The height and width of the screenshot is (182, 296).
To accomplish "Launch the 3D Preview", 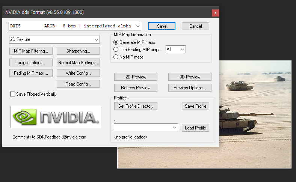I will point(190,77).
